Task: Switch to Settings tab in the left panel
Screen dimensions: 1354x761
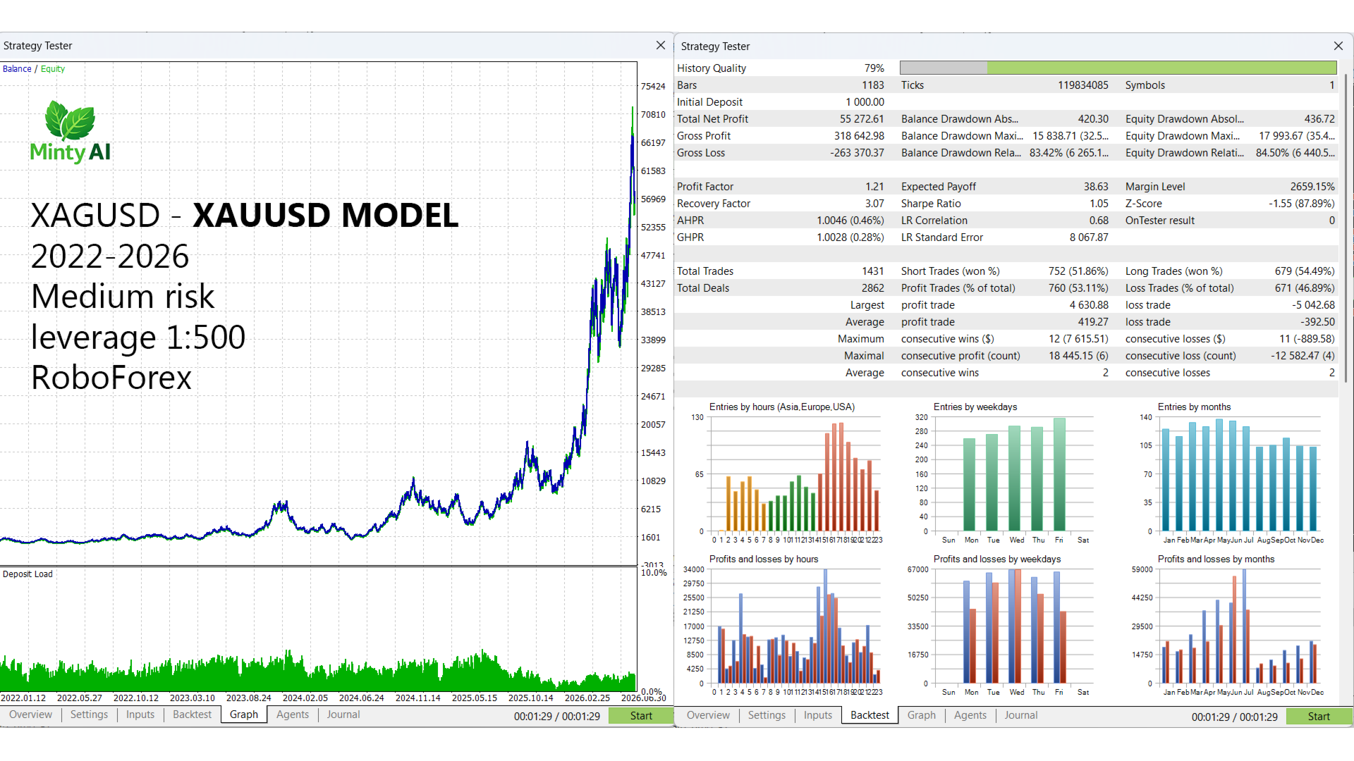Action: 90,714
